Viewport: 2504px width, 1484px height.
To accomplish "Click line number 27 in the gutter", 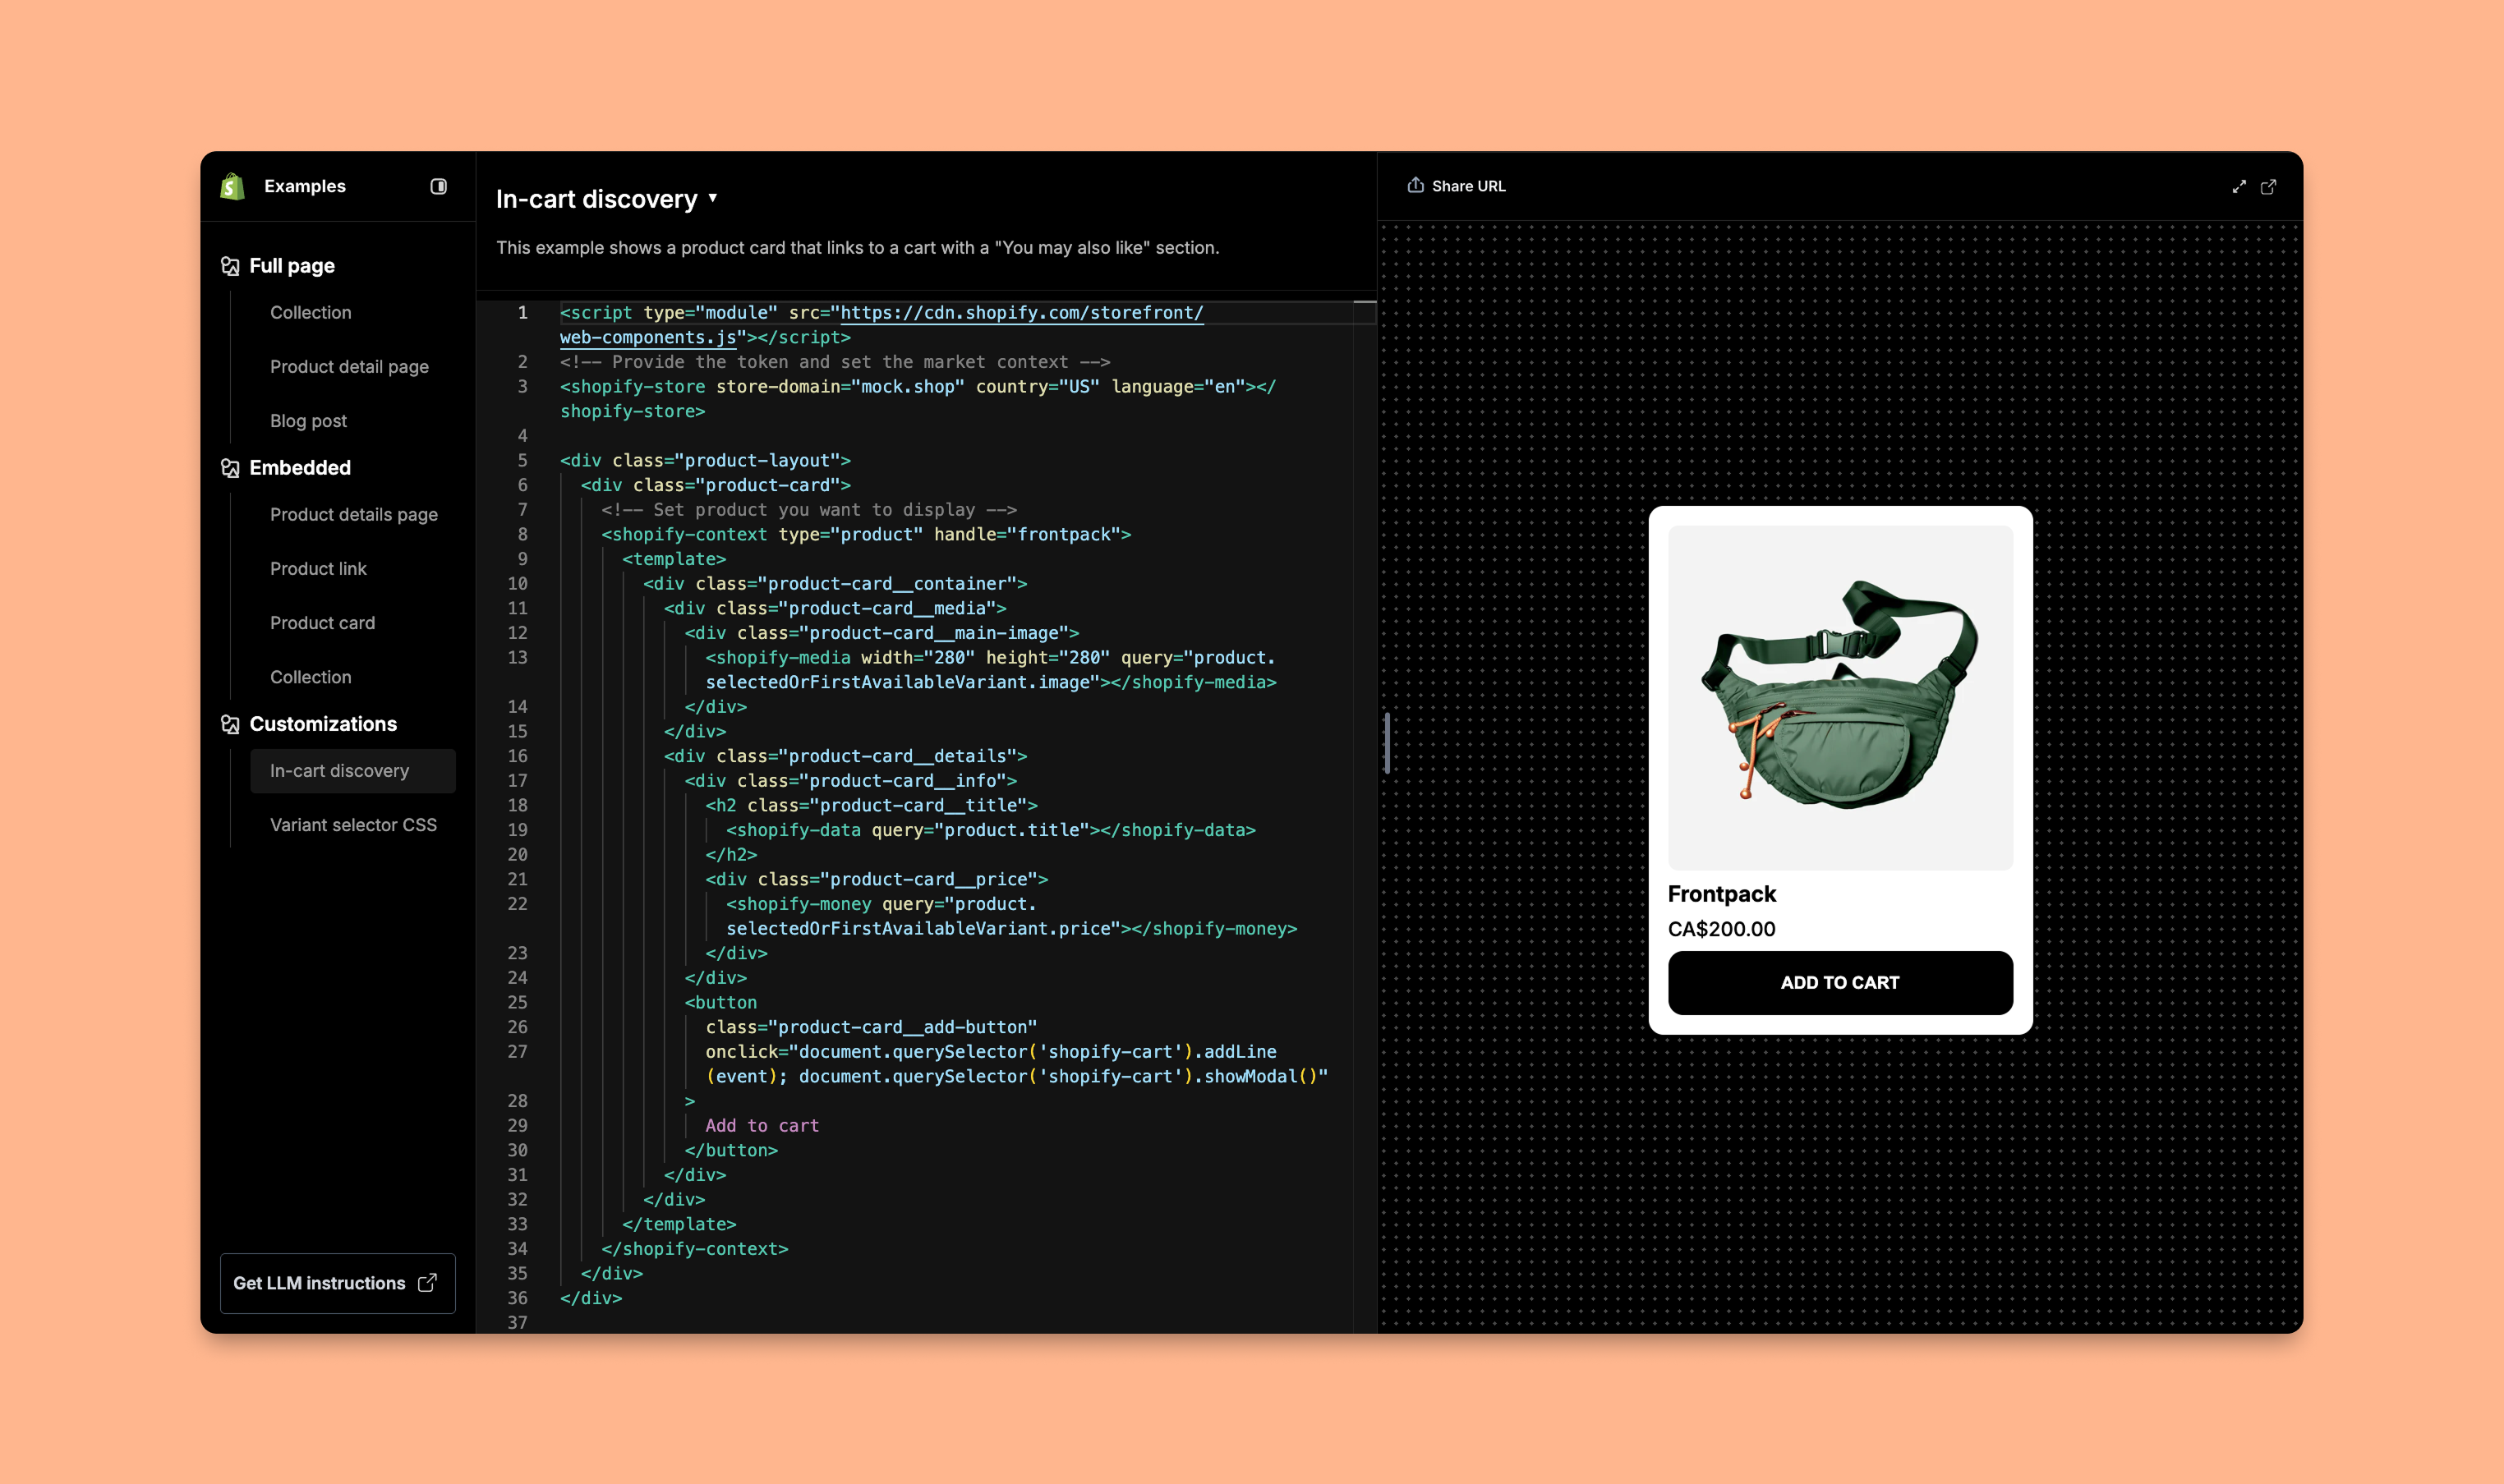I will [517, 1052].
